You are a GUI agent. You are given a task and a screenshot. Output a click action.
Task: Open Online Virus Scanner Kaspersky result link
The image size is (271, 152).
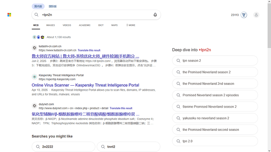click(x=85, y=85)
